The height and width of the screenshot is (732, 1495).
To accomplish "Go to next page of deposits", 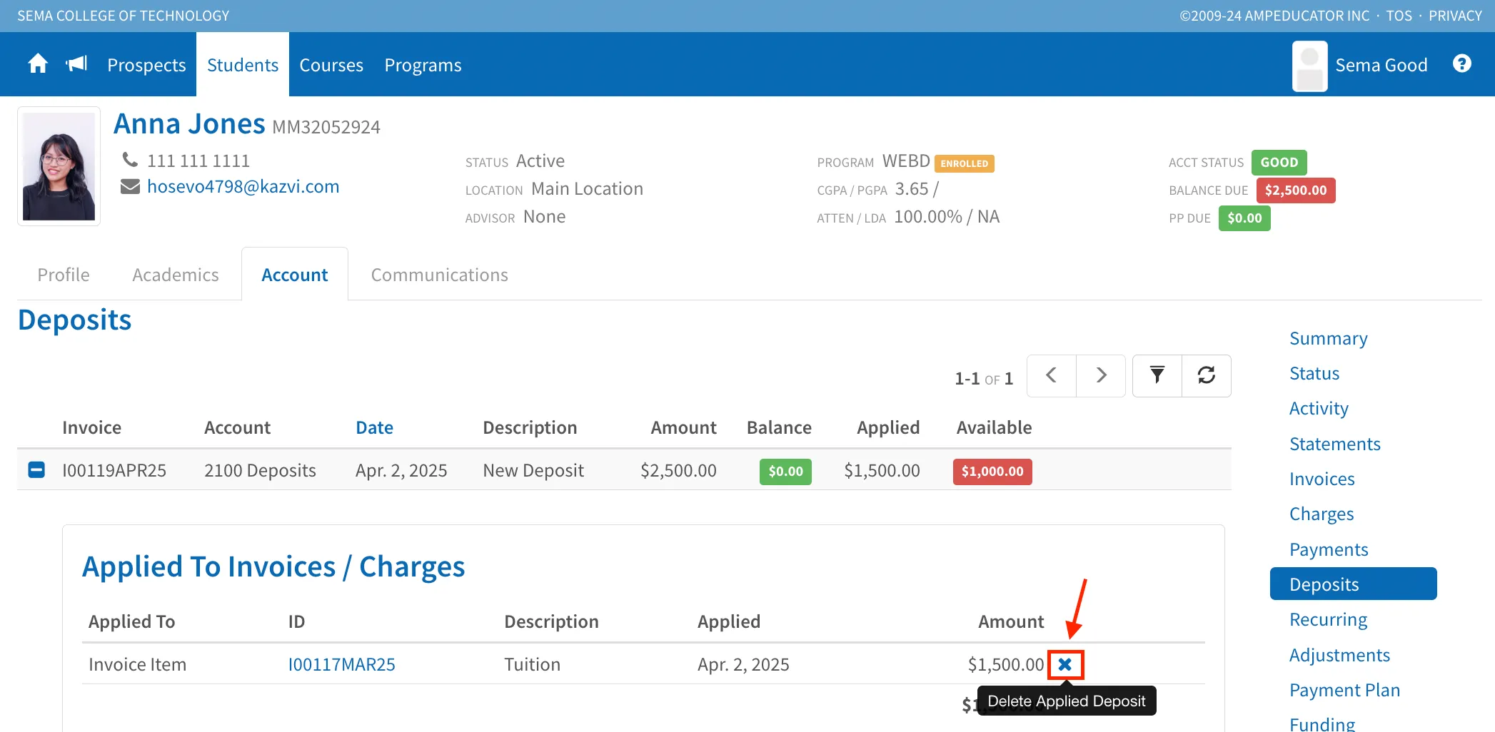I will [1101, 375].
